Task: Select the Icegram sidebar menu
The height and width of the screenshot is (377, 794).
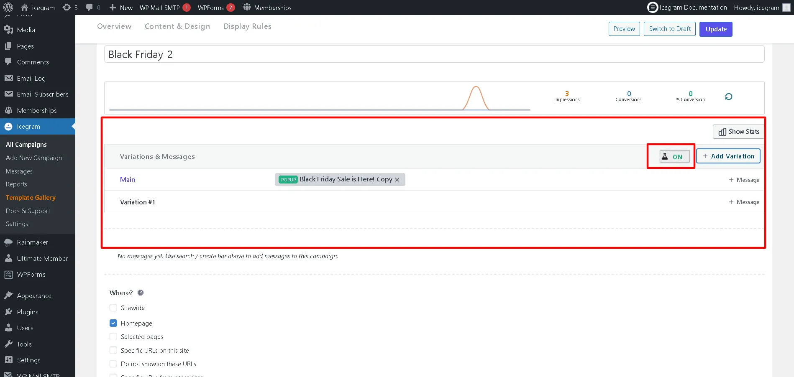Action: click(x=38, y=127)
